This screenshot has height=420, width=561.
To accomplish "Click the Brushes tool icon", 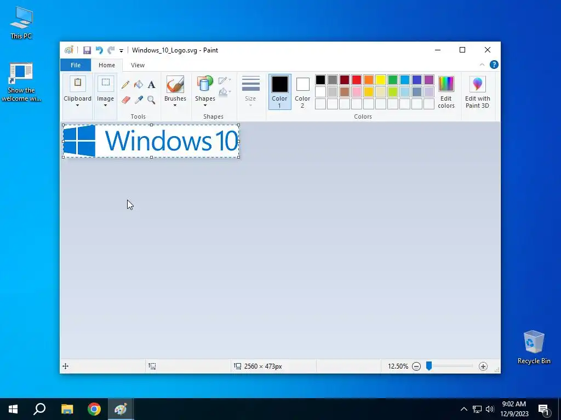I will click(x=175, y=84).
